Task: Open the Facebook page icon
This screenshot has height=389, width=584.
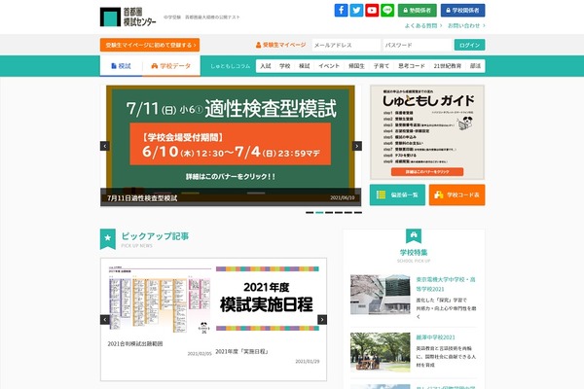Action: click(x=341, y=11)
